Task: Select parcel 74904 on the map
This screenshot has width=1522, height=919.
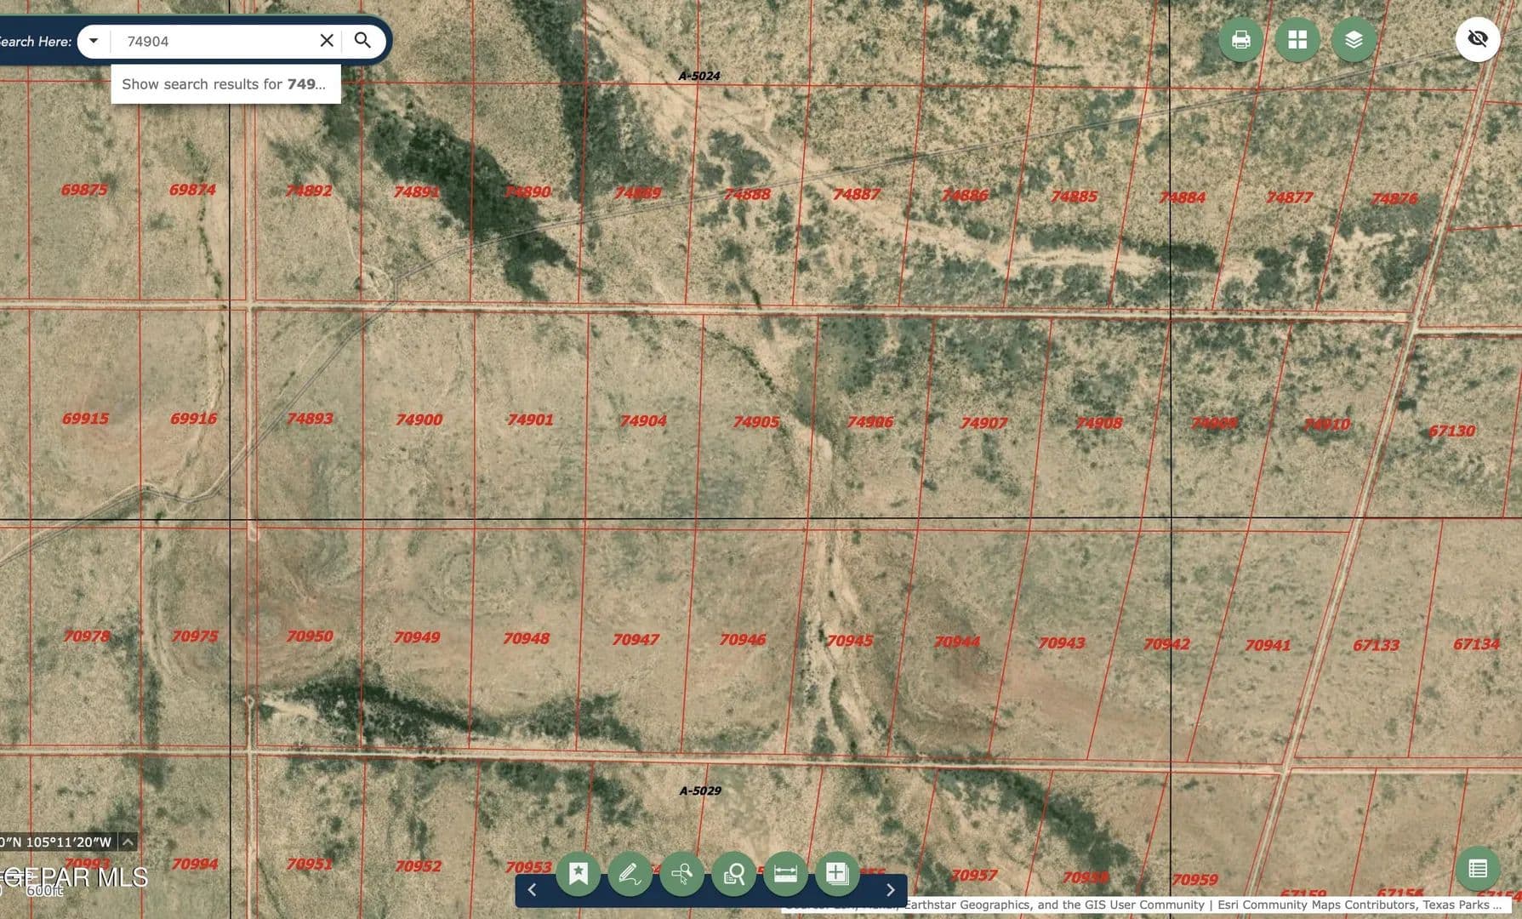Action: [643, 420]
